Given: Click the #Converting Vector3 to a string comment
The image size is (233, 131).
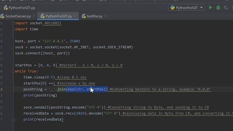Looking at the screenshot, I should [x=160, y=89].
